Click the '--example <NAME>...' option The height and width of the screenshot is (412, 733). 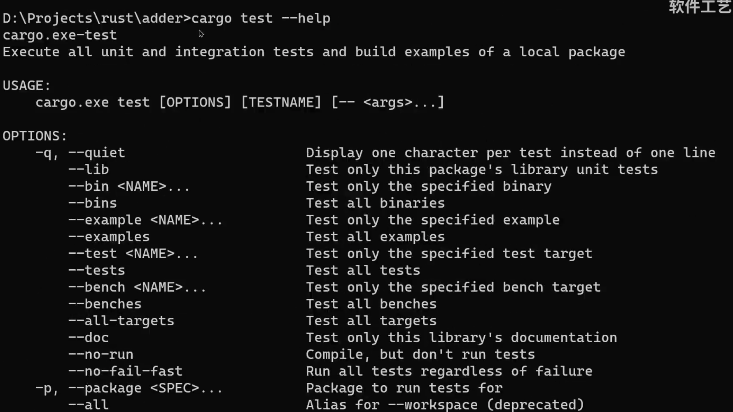(145, 220)
